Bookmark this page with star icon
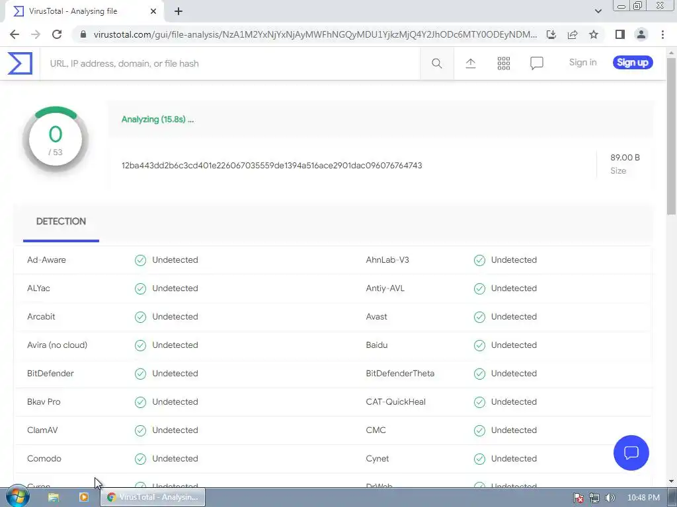The height and width of the screenshot is (507, 677). click(x=594, y=34)
